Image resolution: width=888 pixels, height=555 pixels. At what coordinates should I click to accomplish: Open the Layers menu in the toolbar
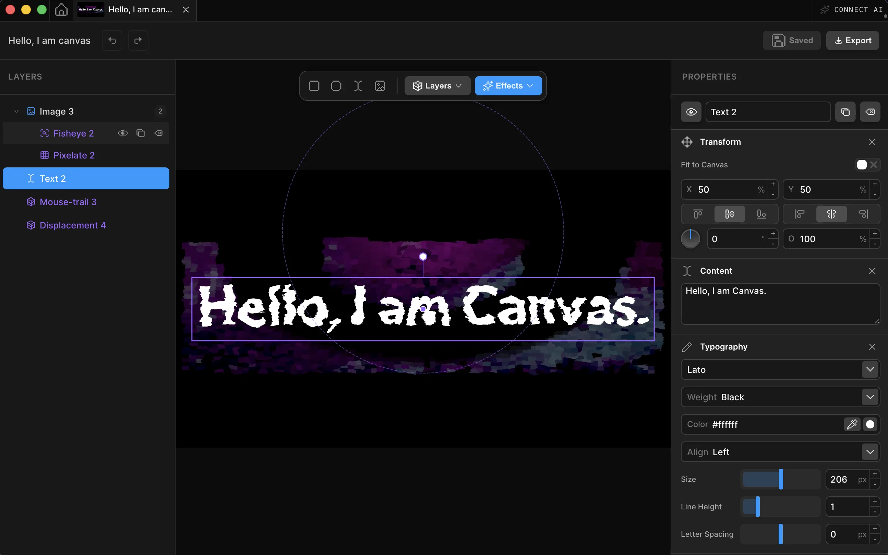click(x=437, y=86)
